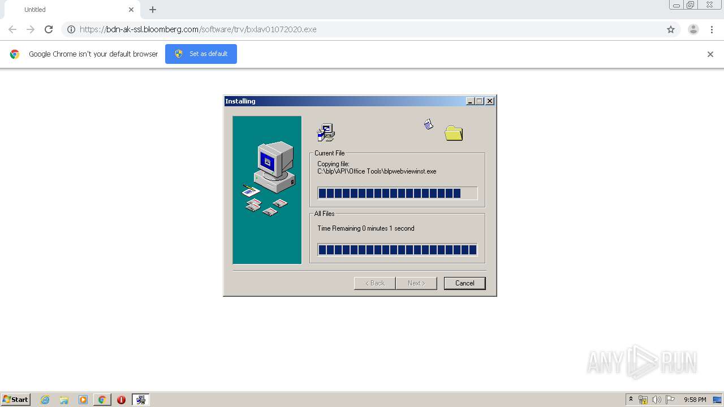Go forward in Chrome

(31, 29)
